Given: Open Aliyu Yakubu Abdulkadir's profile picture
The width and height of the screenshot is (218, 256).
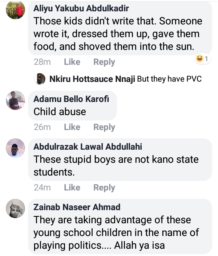Looking at the screenshot, I should click(x=16, y=10).
